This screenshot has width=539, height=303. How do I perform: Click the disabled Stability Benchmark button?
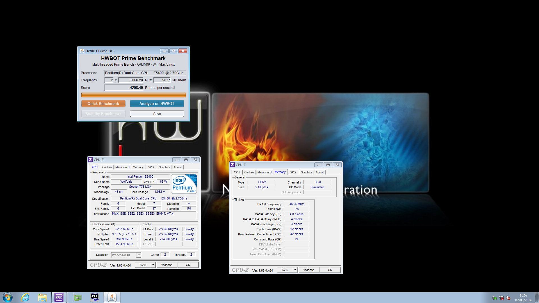103,114
